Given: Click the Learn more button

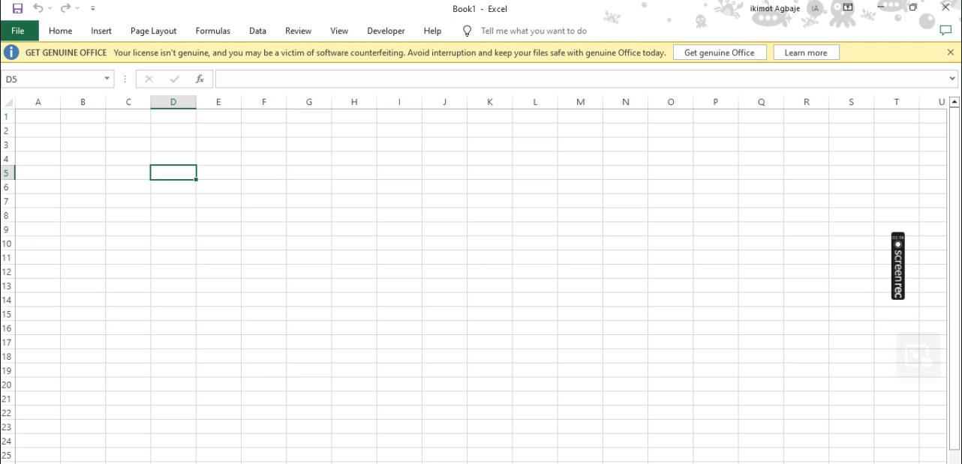Looking at the screenshot, I should click(x=805, y=52).
